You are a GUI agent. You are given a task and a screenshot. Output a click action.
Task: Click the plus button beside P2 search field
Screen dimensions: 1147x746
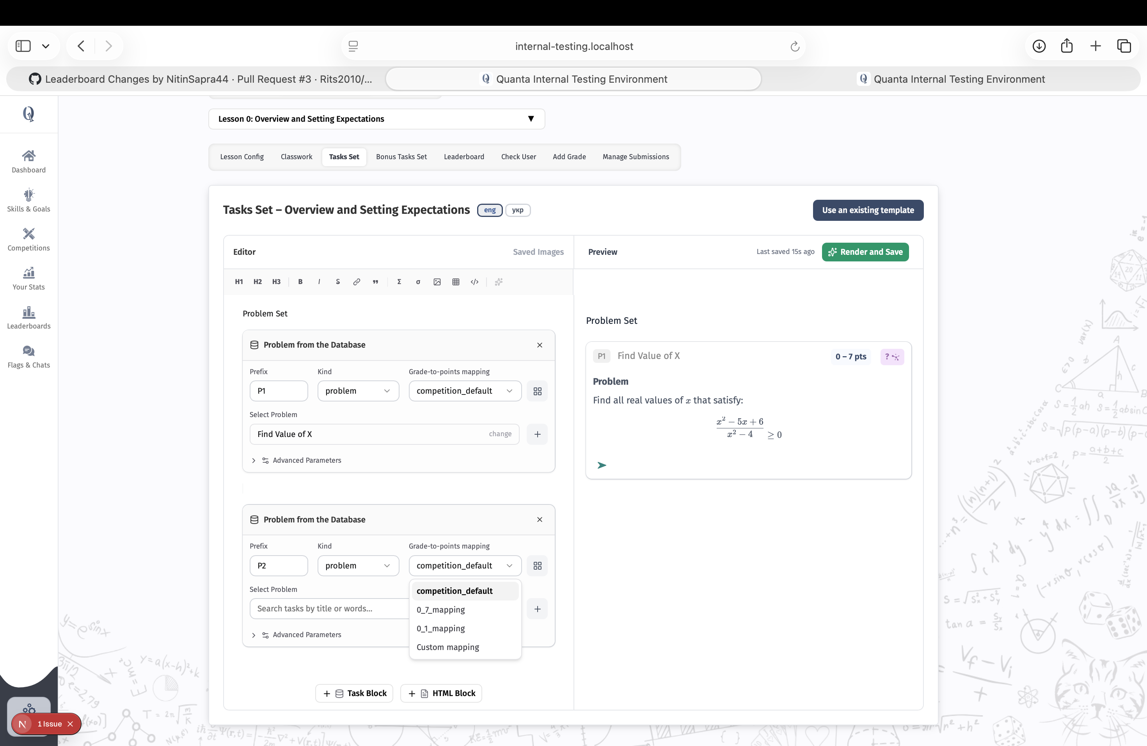click(x=537, y=609)
